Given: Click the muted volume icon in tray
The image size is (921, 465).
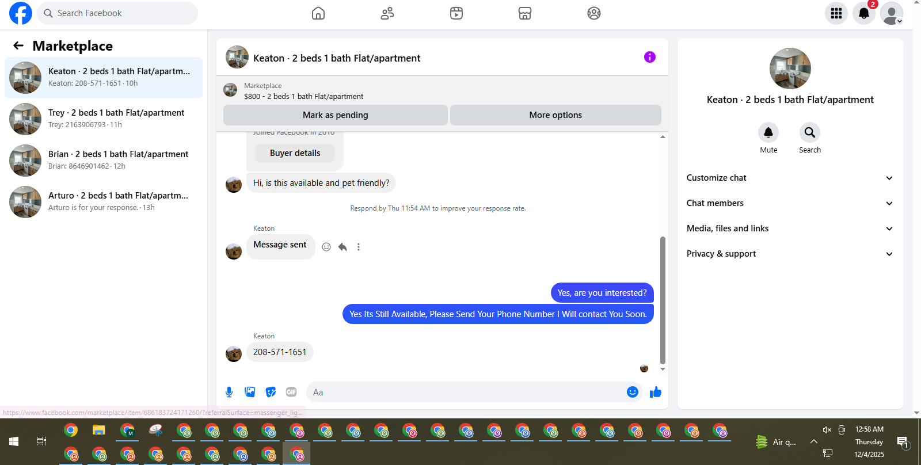Looking at the screenshot, I should [x=827, y=430].
